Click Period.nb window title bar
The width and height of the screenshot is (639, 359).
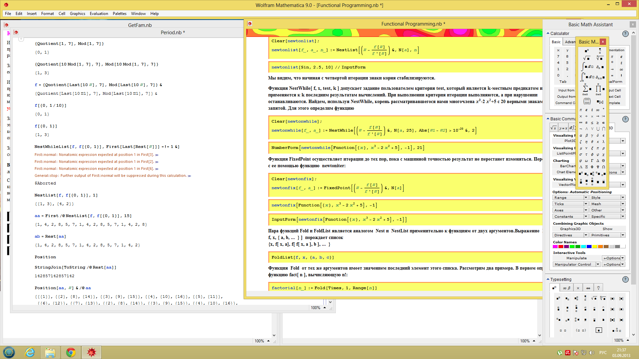coord(173,32)
